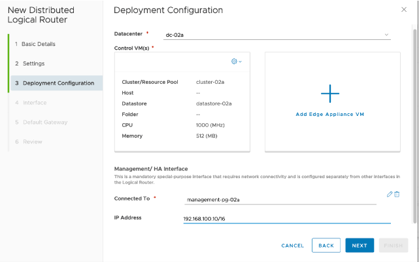Click the Back button

point(326,246)
